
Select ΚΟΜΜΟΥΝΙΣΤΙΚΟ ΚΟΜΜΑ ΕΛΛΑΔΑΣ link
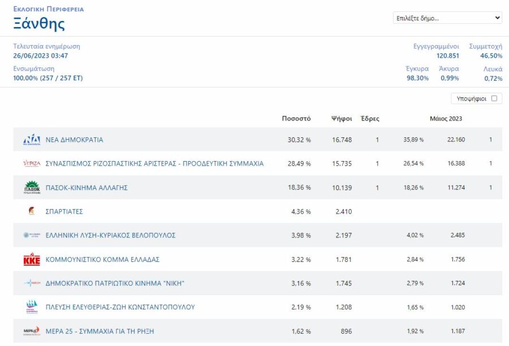[102, 259]
